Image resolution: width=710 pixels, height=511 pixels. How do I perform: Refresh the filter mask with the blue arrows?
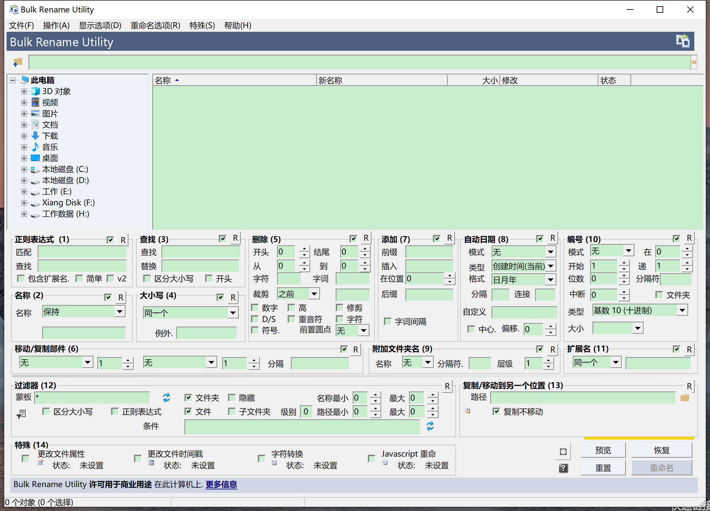[166, 398]
